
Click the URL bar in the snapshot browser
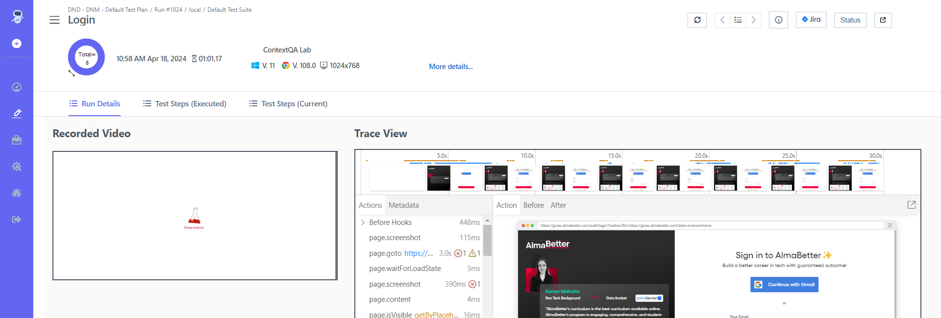[710, 225]
